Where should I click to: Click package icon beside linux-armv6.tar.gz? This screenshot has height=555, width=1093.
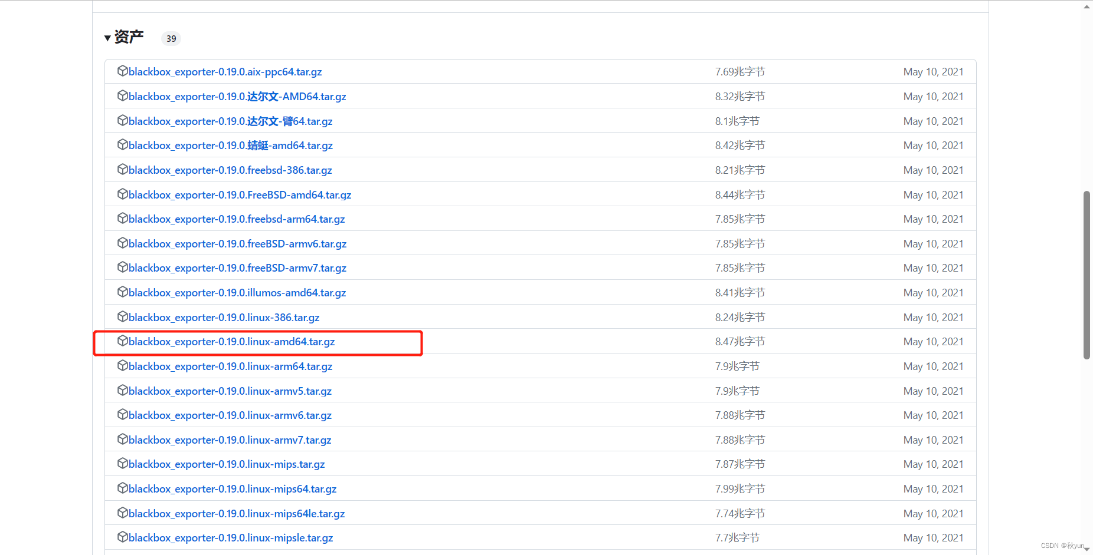click(123, 414)
